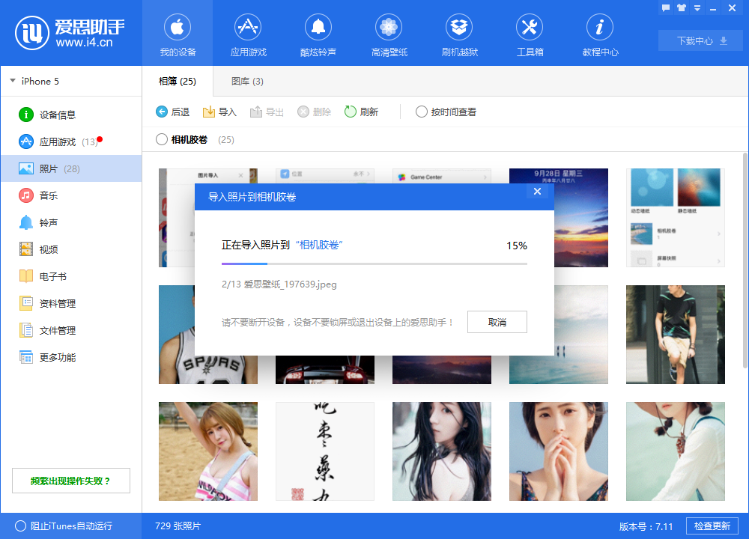Open the titlebar dropdown arrow menu
The image size is (749, 539).
tap(698, 7)
